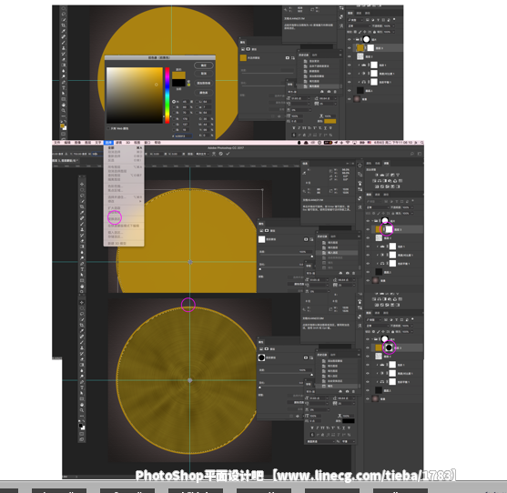
Task: Select the Elliptical Marquee tool in middle toolbar
Action: (x=82, y=190)
